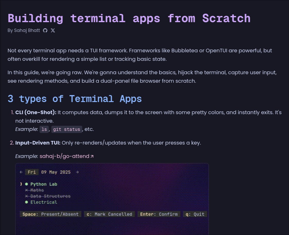Screen dimensions: 289x235
Task: Click the selection cursor before 'Python Lab'
Action: click(x=21, y=184)
